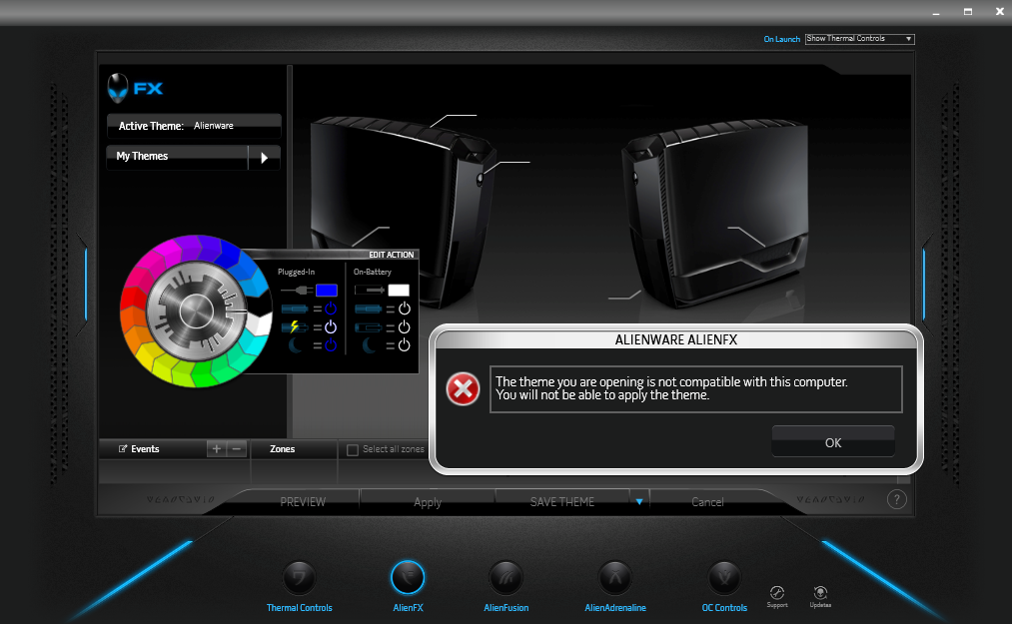The image size is (1012, 624).
Task: Click the Plugged-In charging lightning battery icon
Action: 295,327
